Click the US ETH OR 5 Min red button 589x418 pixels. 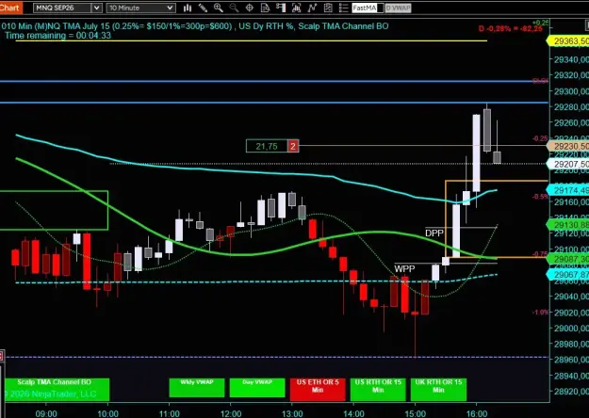click(x=318, y=389)
